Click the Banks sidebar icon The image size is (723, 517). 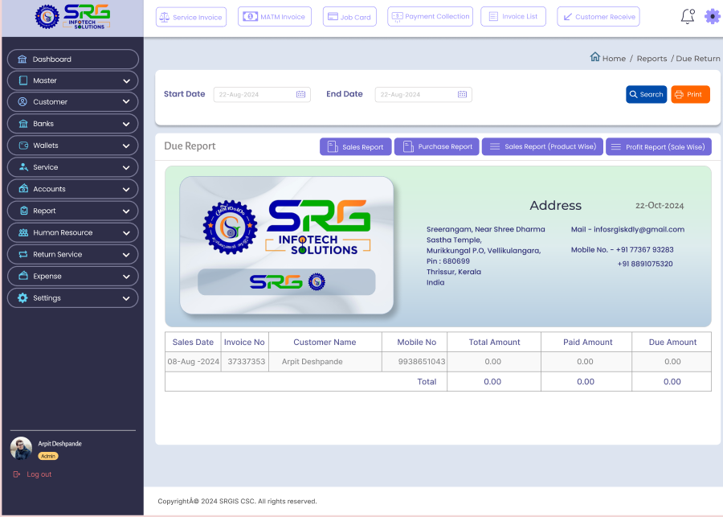click(x=23, y=123)
